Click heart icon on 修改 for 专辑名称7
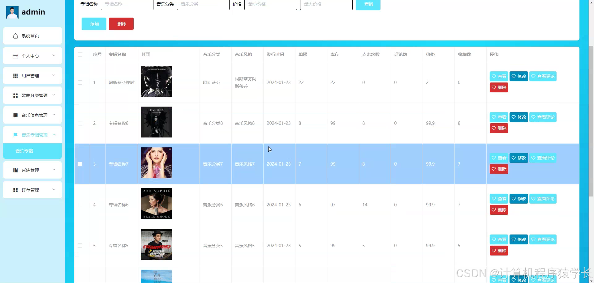This screenshot has height=283, width=594. click(514, 158)
